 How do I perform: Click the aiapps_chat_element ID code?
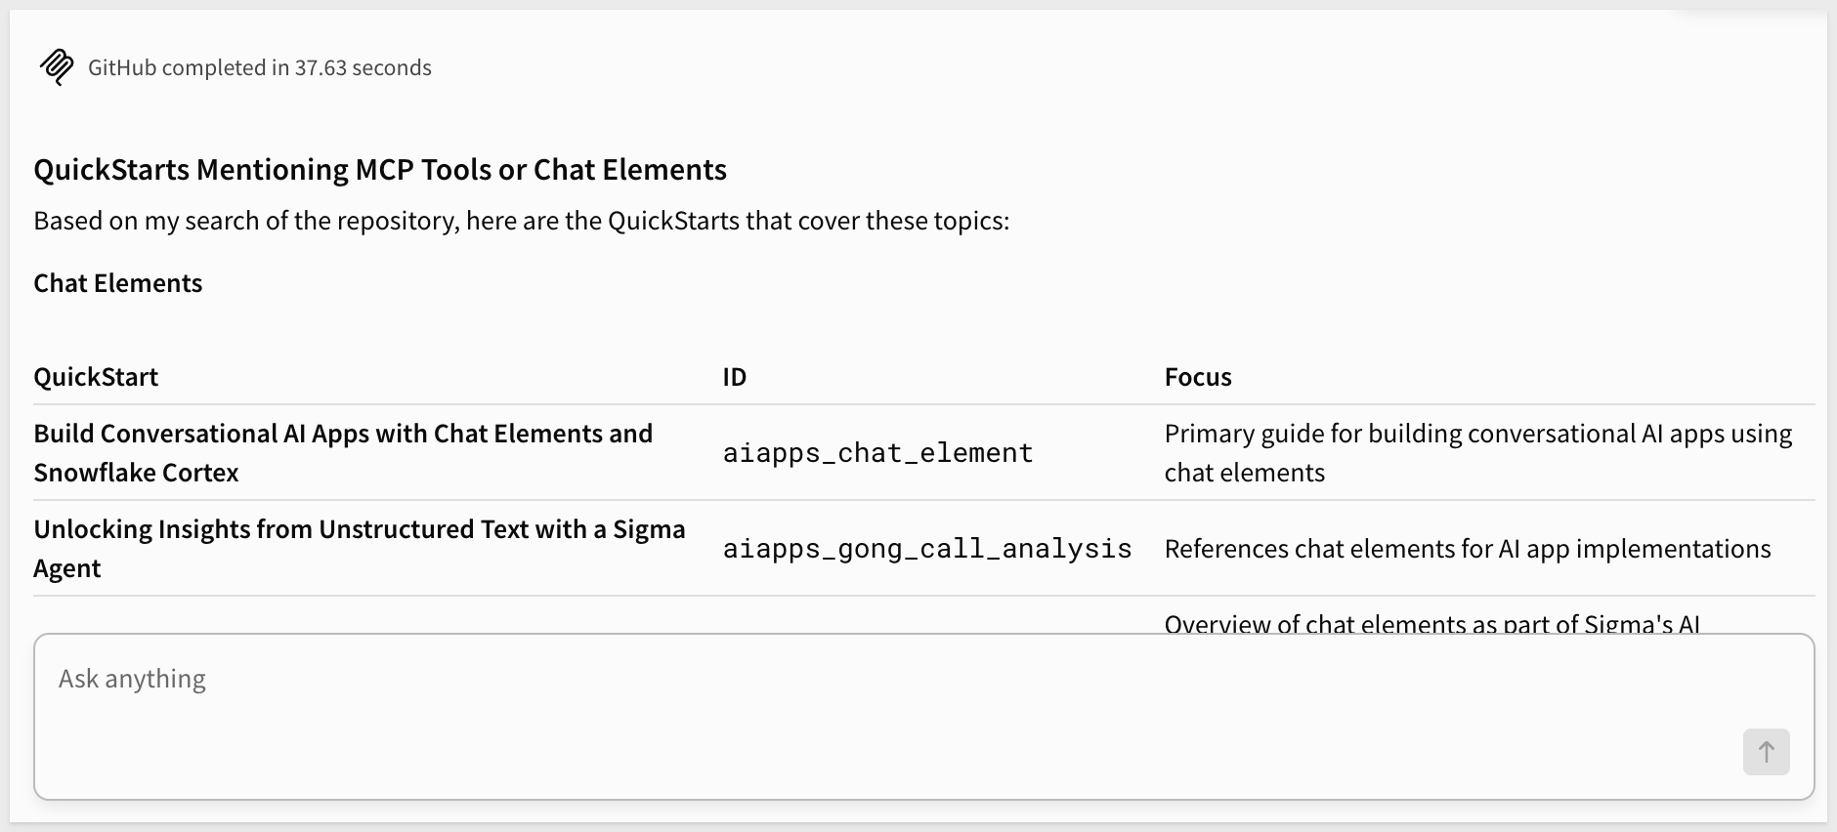(877, 453)
